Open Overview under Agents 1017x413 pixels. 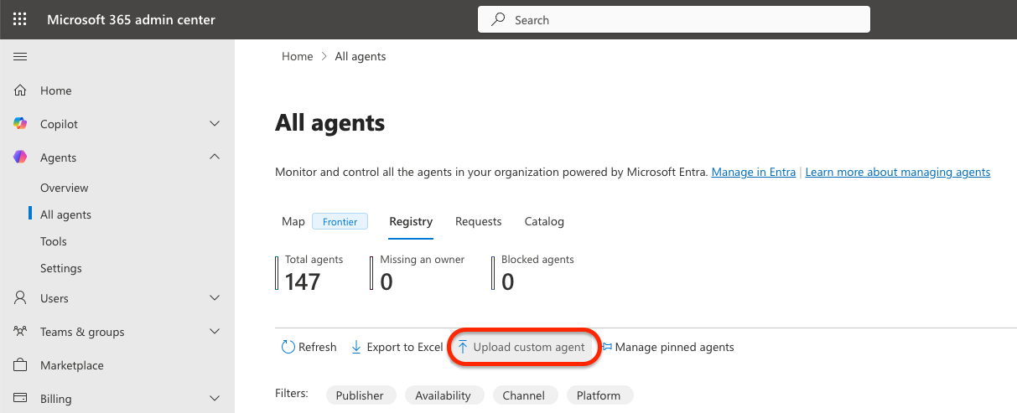point(65,188)
